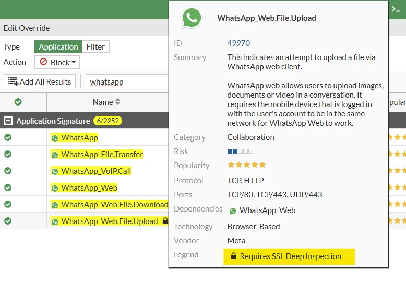Image resolution: width=406 pixels, height=293 pixels.
Task: Click the risk level indicator bar
Action: [240, 151]
